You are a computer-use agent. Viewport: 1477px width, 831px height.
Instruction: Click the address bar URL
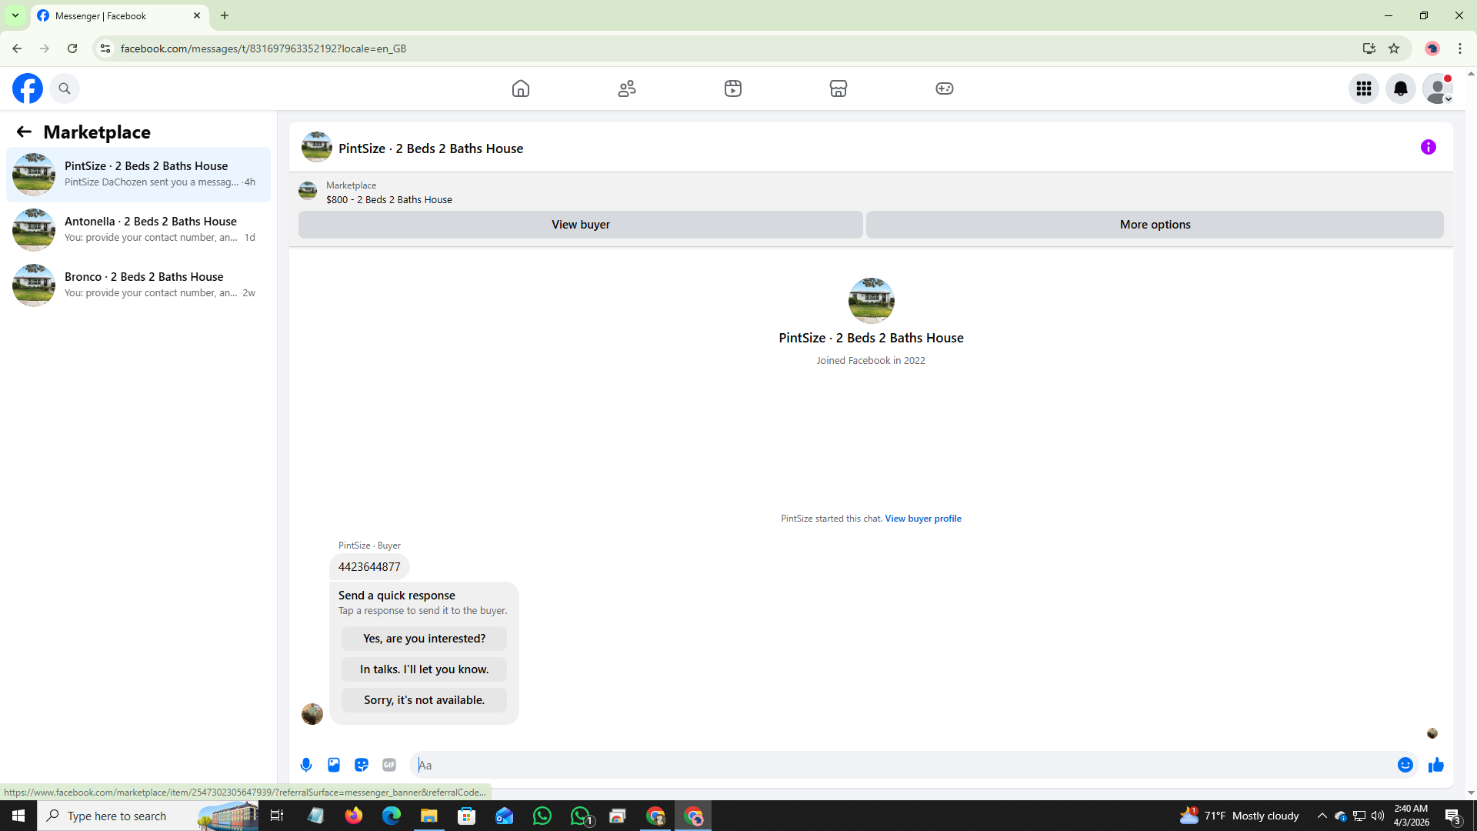263,48
